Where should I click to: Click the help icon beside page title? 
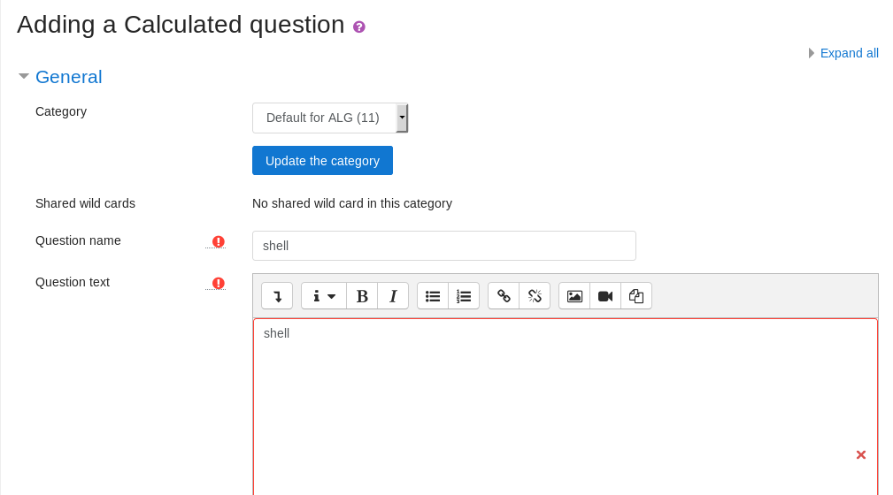[359, 27]
